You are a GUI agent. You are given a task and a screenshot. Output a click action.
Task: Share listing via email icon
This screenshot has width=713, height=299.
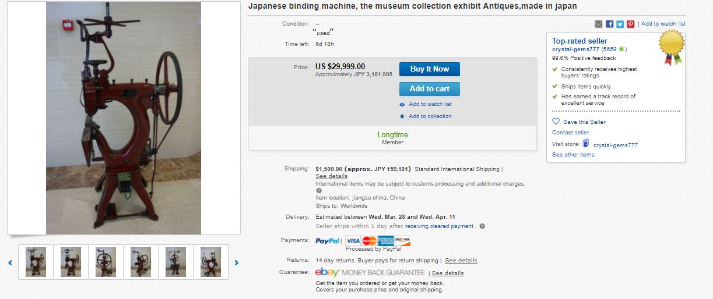599,24
